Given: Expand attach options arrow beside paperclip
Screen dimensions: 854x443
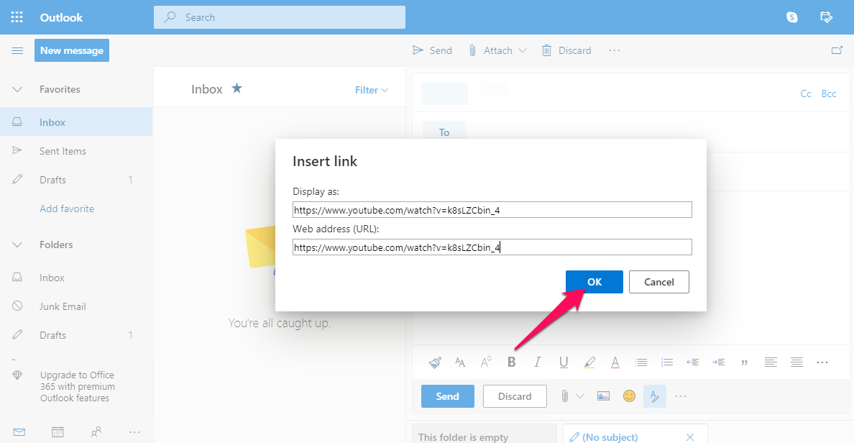Looking at the screenshot, I should point(580,396).
